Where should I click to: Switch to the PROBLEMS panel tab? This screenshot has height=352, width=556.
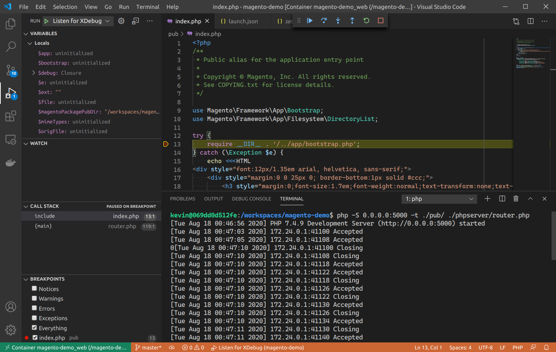click(182, 199)
